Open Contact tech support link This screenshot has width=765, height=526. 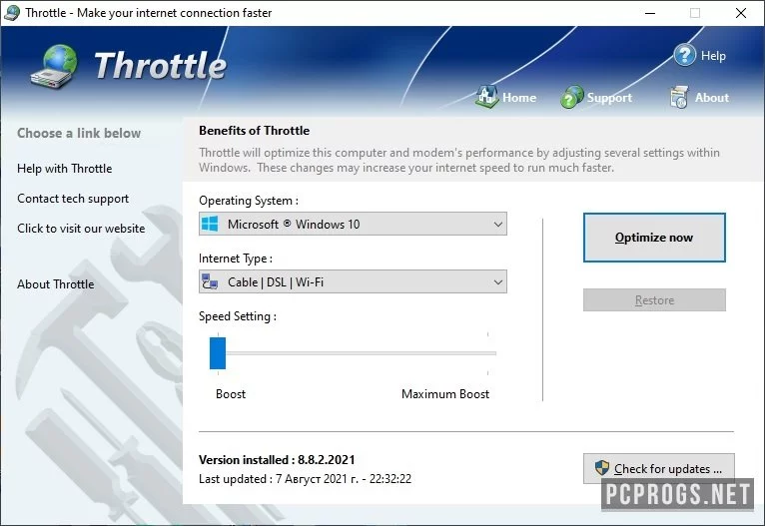coord(73,199)
